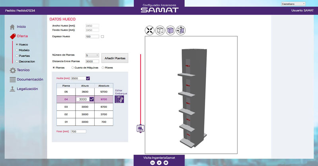Screen dimensions: 318x166
Task: Click Absoluto value 12700
Action: [104, 92]
